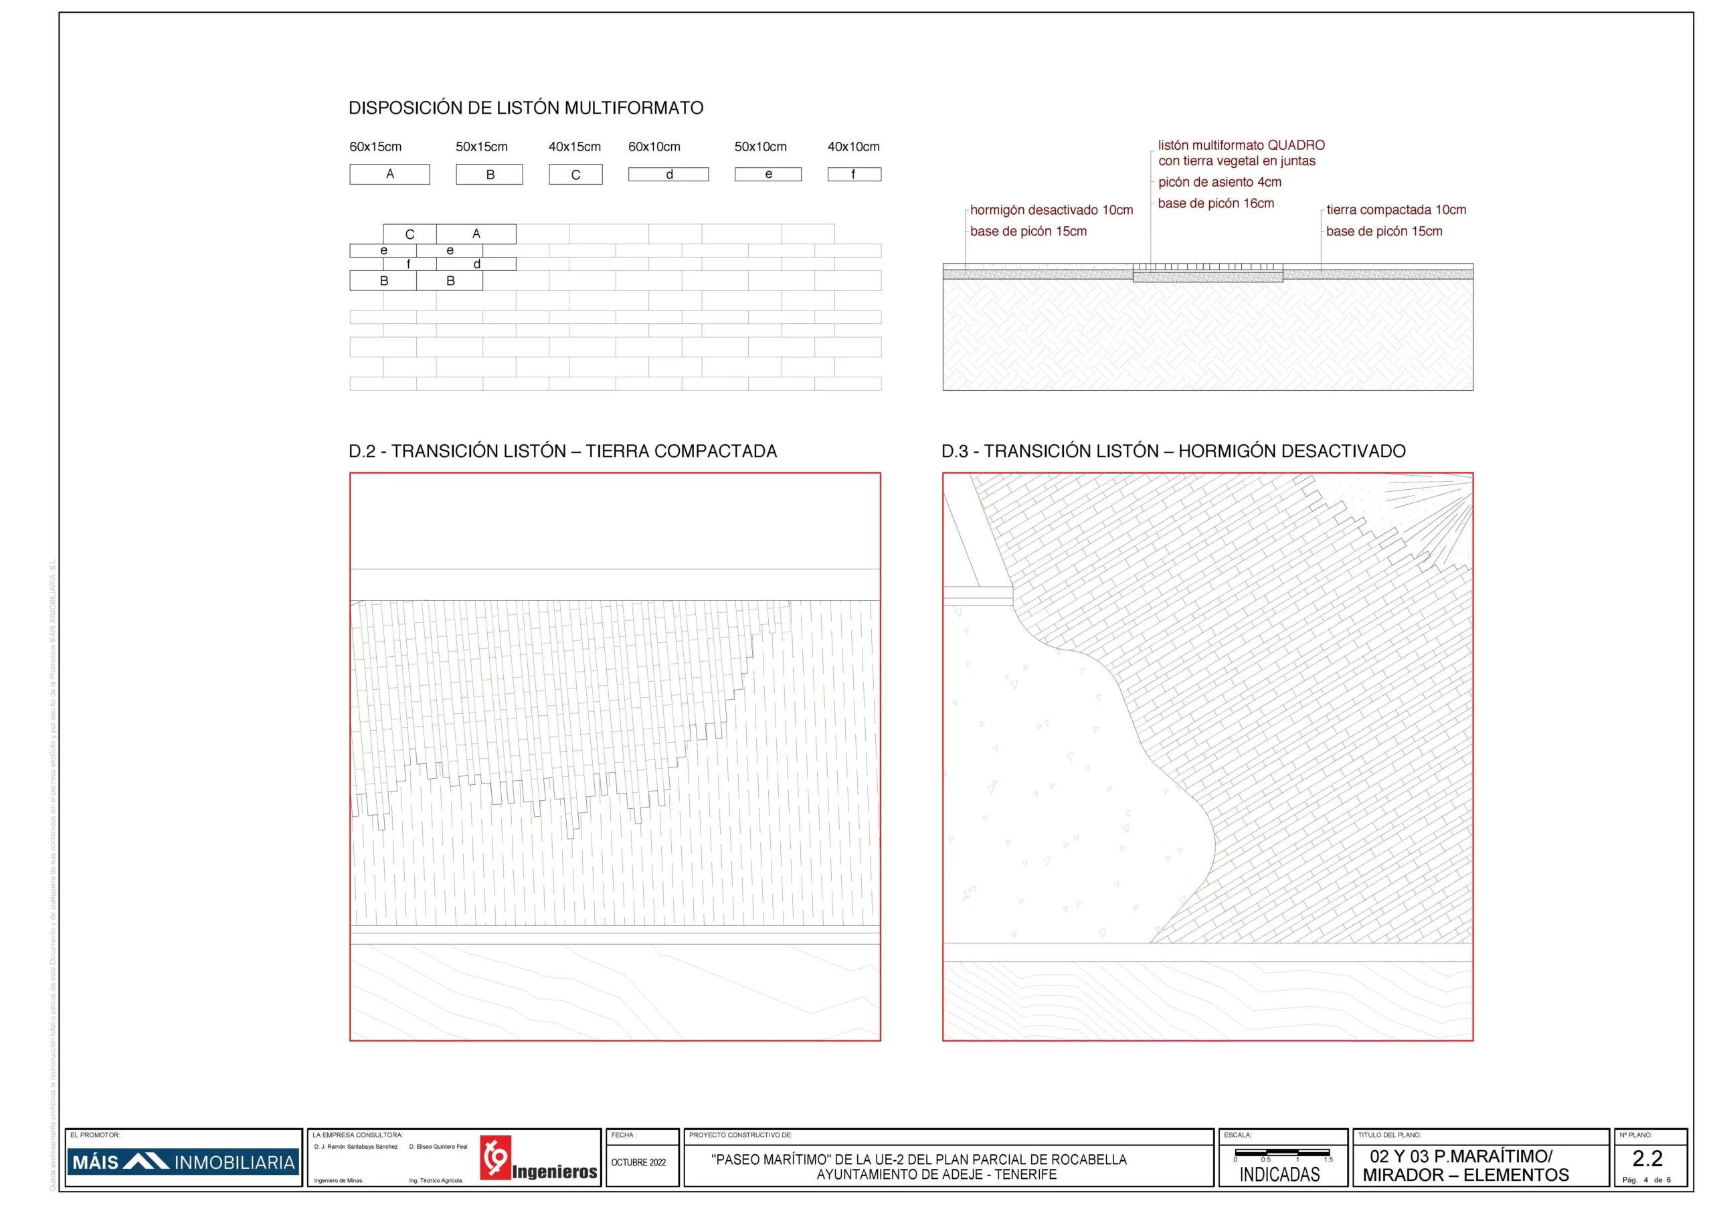Click the scale bar graphic above INDICADAS
Screen dimensions: 1713x1211
[1282, 1153]
